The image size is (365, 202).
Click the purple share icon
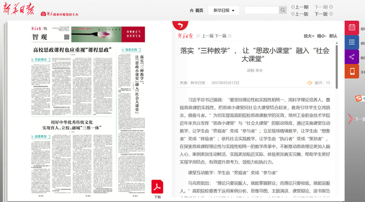coord(352,57)
